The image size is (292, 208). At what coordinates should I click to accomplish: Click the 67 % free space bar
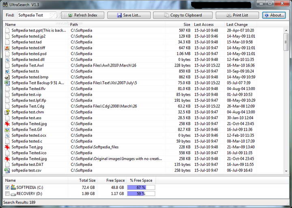(141, 187)
